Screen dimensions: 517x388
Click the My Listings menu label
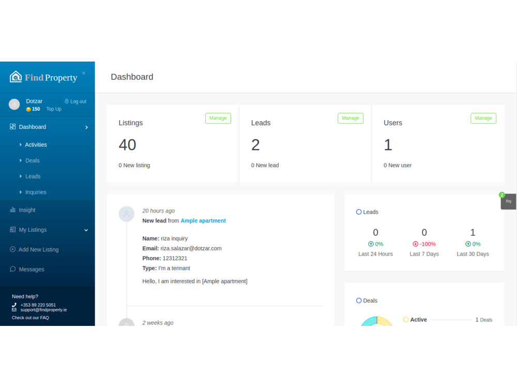[x=33, y=230]
